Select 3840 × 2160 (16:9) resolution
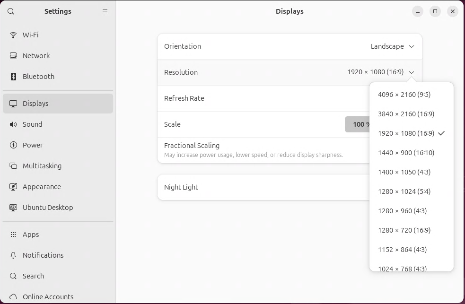The width and height of the screenshot is (465, 304). pos(406,114)
